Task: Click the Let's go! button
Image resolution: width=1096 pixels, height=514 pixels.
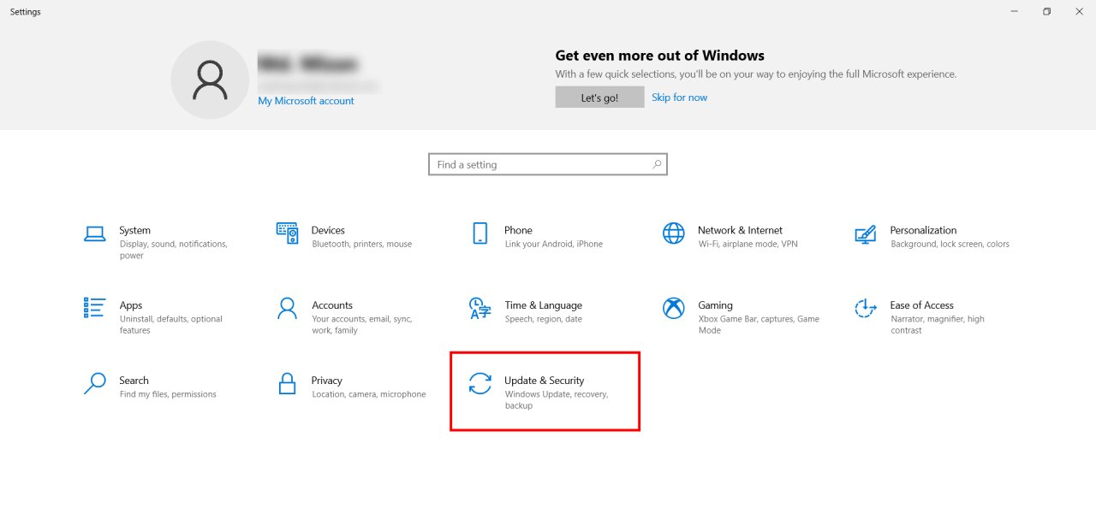Action: [599, 97]
